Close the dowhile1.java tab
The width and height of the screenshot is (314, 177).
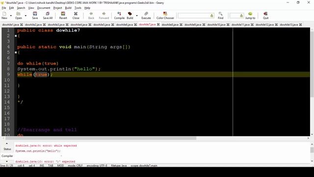[x=22, y=25]
